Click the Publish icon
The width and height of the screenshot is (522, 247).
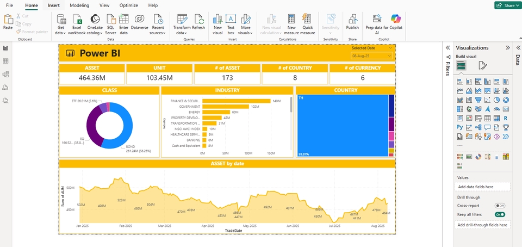(x=352, y=20)
